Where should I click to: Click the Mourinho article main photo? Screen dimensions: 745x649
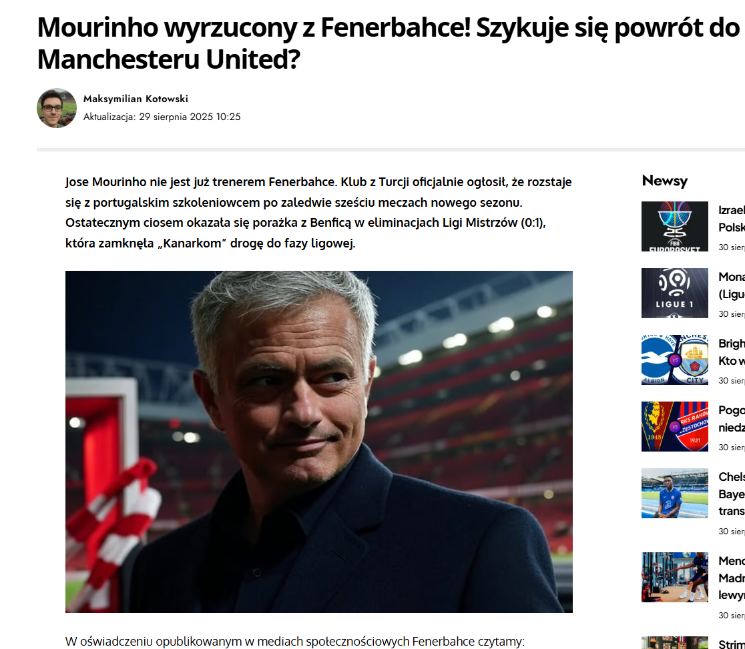319,442
